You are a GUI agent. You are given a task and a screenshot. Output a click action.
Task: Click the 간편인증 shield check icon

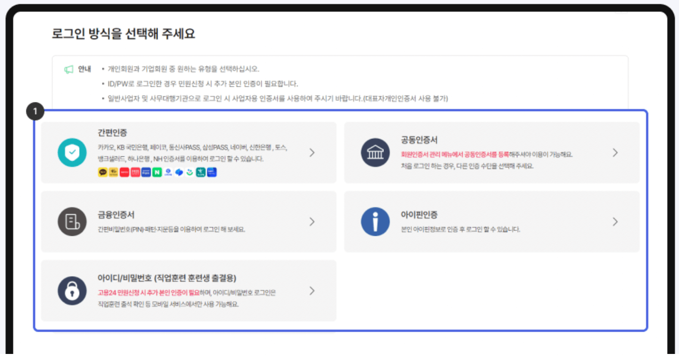pos(73,152)
